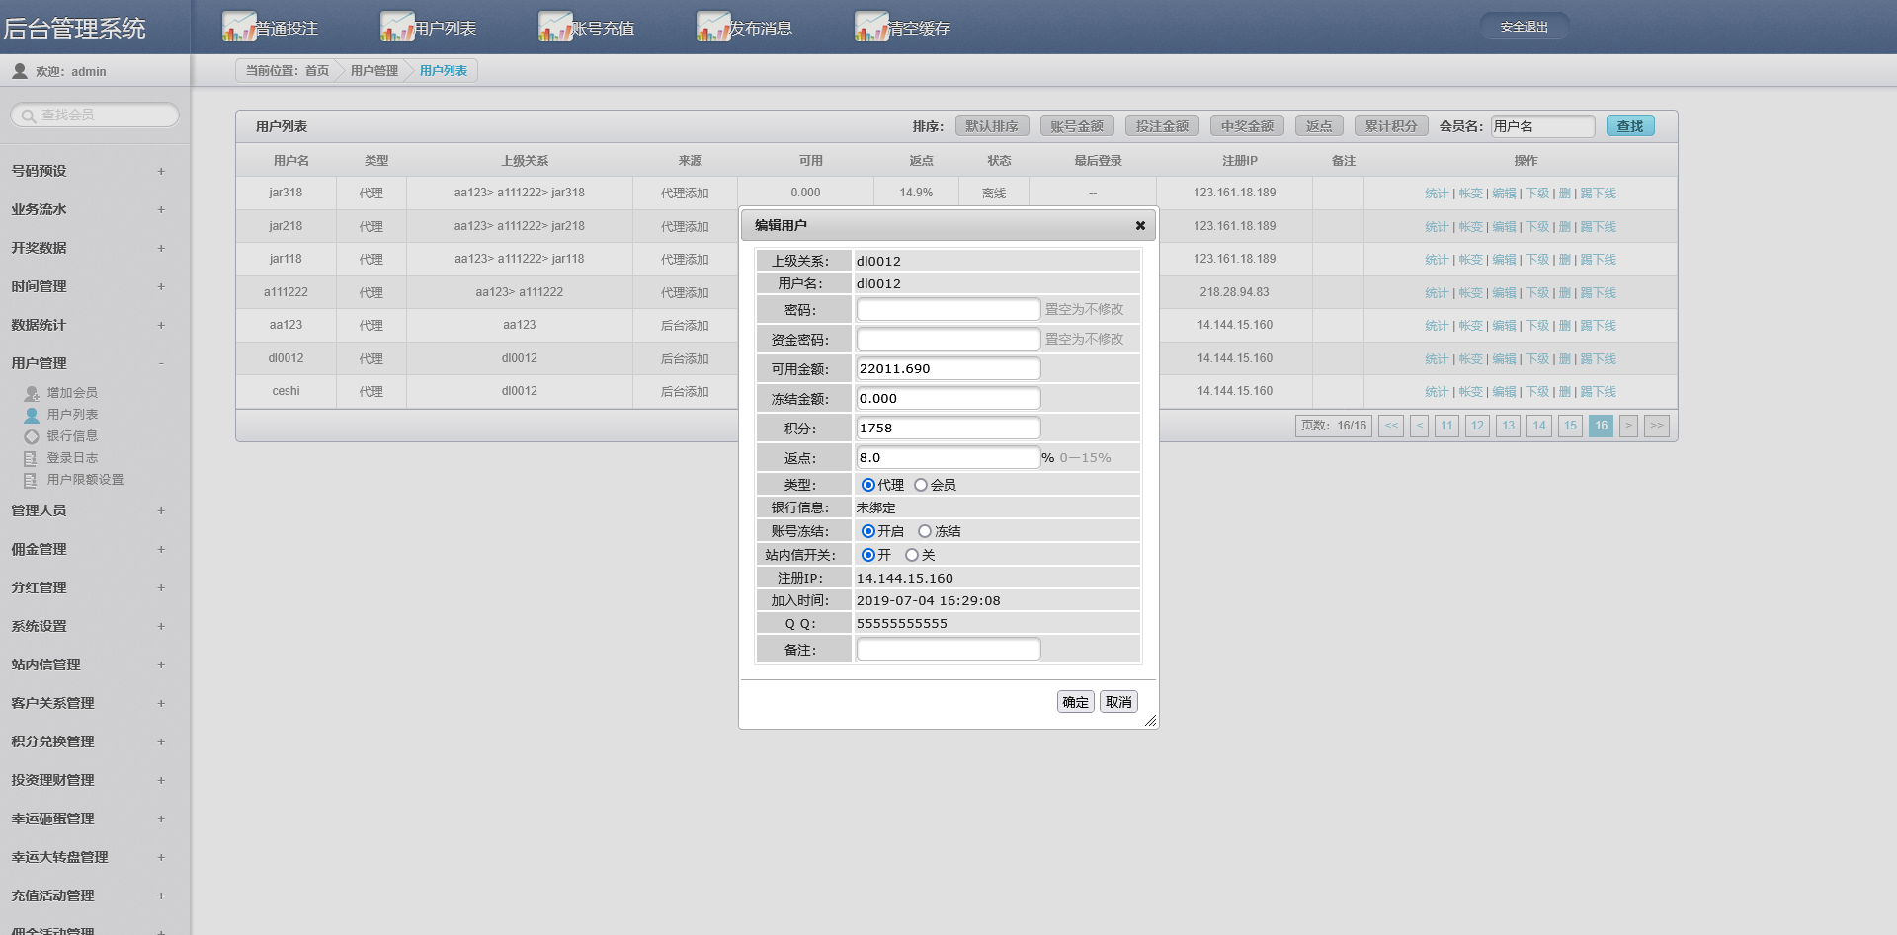Viewport: 1897px width, 935px height.
Task: Click the 可用金额 input field
Action: point(948,369)
